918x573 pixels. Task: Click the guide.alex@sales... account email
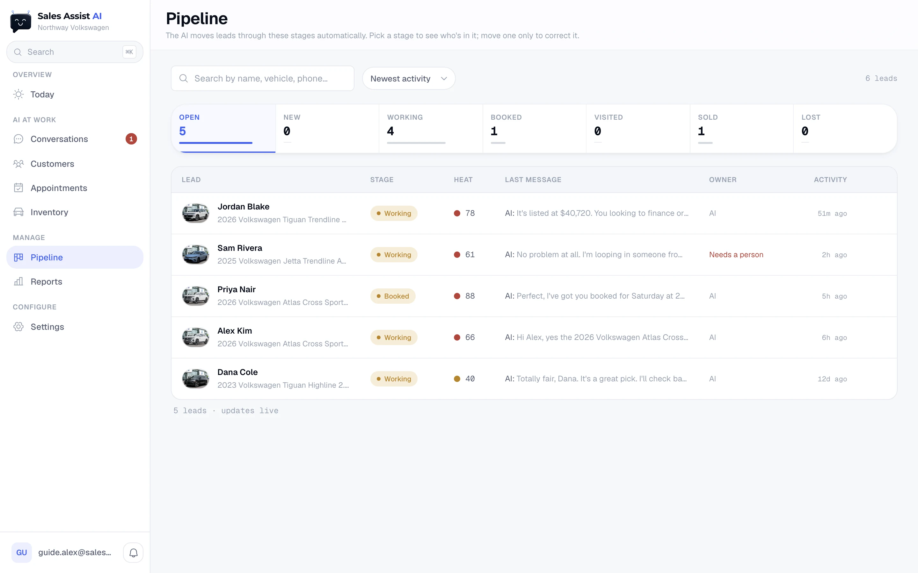click(75, 553)
